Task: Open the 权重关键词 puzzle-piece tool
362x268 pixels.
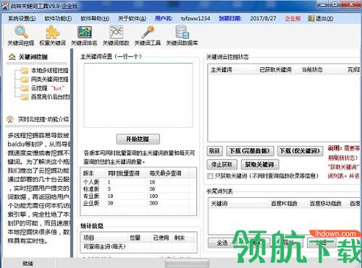Action: [x=53, y=33]
